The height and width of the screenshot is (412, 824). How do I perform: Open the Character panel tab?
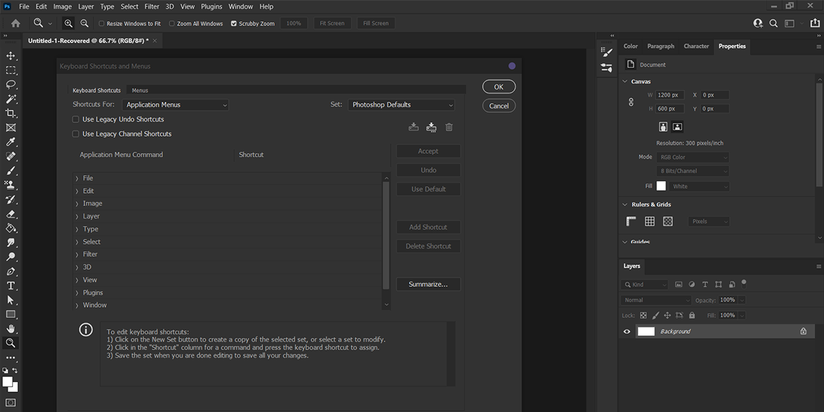tap(696, 46)
